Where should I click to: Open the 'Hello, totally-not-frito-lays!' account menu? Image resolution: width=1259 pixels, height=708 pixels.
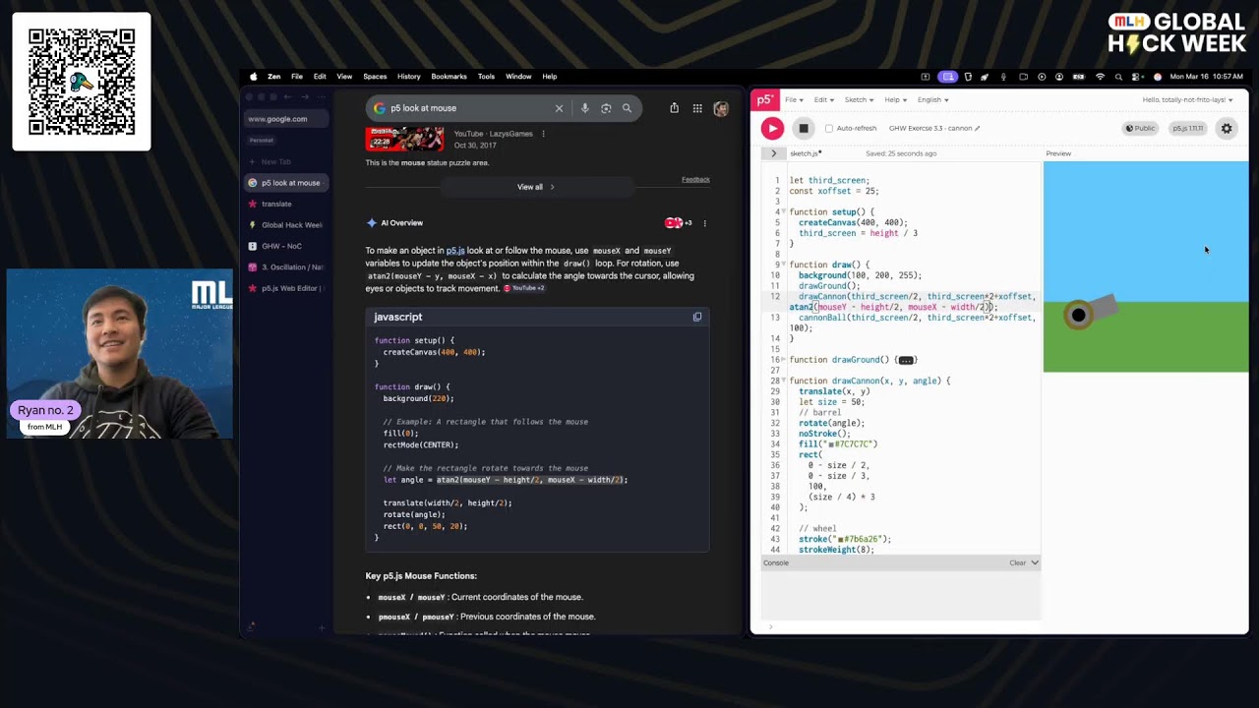point(1187,99)
